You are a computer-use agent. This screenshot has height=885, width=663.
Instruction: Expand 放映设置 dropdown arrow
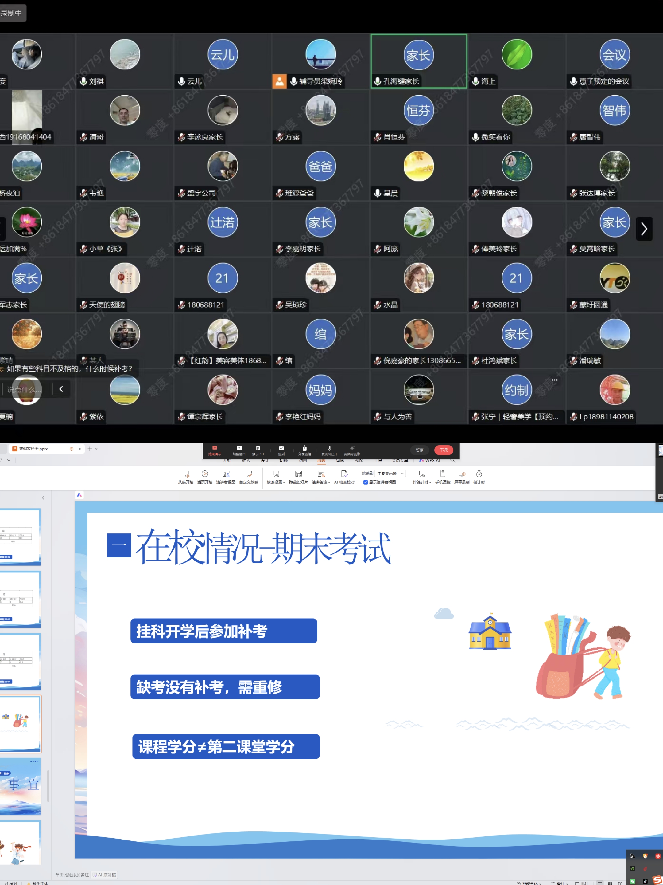click(284, 482)
